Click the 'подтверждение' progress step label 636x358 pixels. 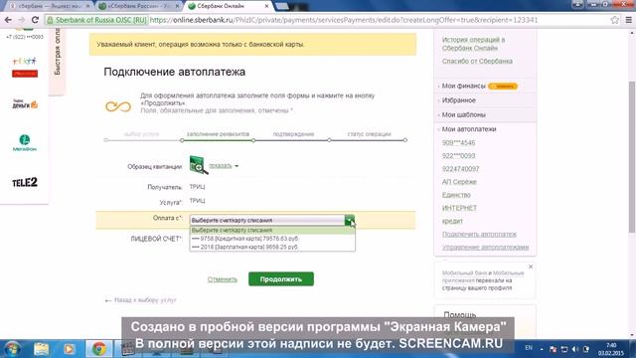(x=293, y=134)
